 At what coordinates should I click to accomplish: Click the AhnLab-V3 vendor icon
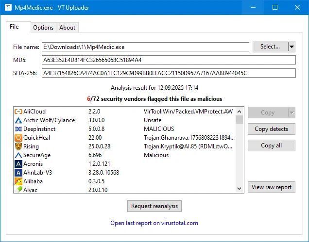(x=18, y=173)
